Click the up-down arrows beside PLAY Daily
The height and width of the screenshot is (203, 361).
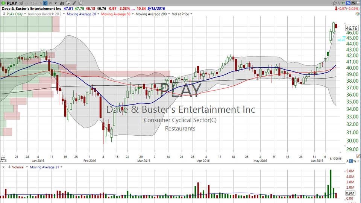[4, 14]
